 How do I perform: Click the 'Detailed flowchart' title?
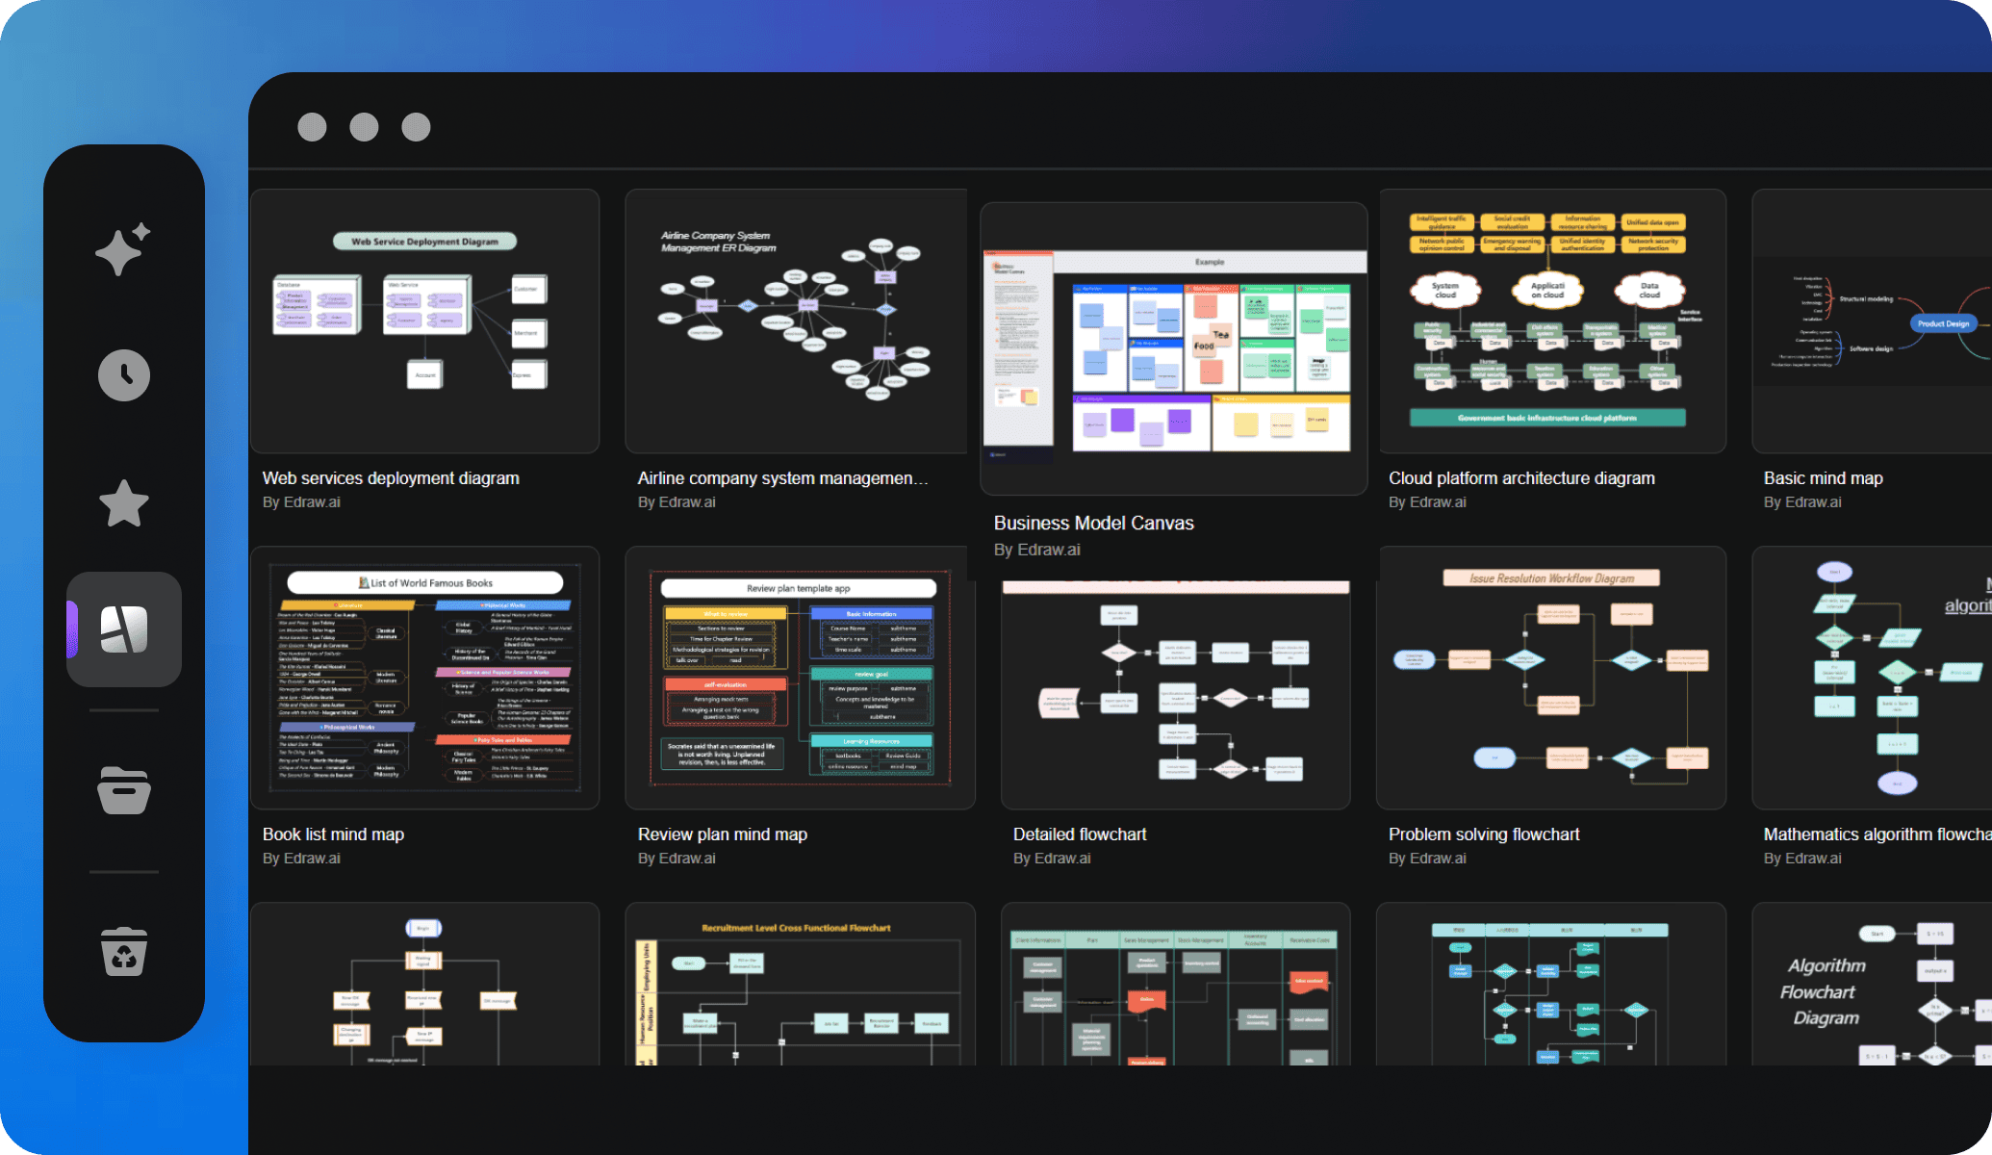1079,834
